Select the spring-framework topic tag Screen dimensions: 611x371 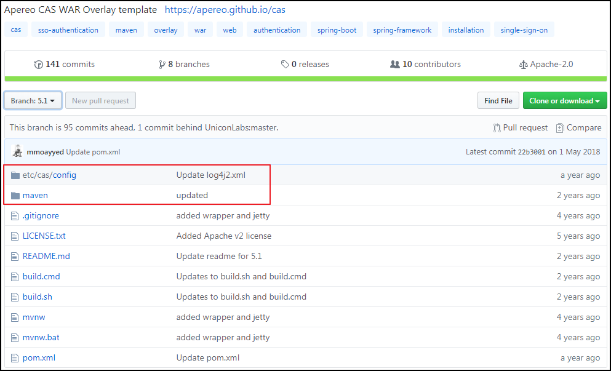(x=402, y=30)
